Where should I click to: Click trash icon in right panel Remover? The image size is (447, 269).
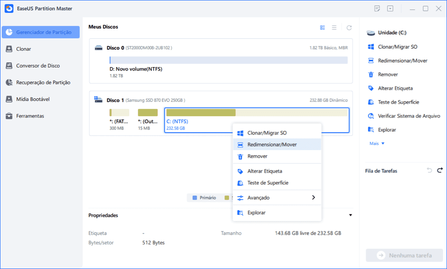coord(371,75)
